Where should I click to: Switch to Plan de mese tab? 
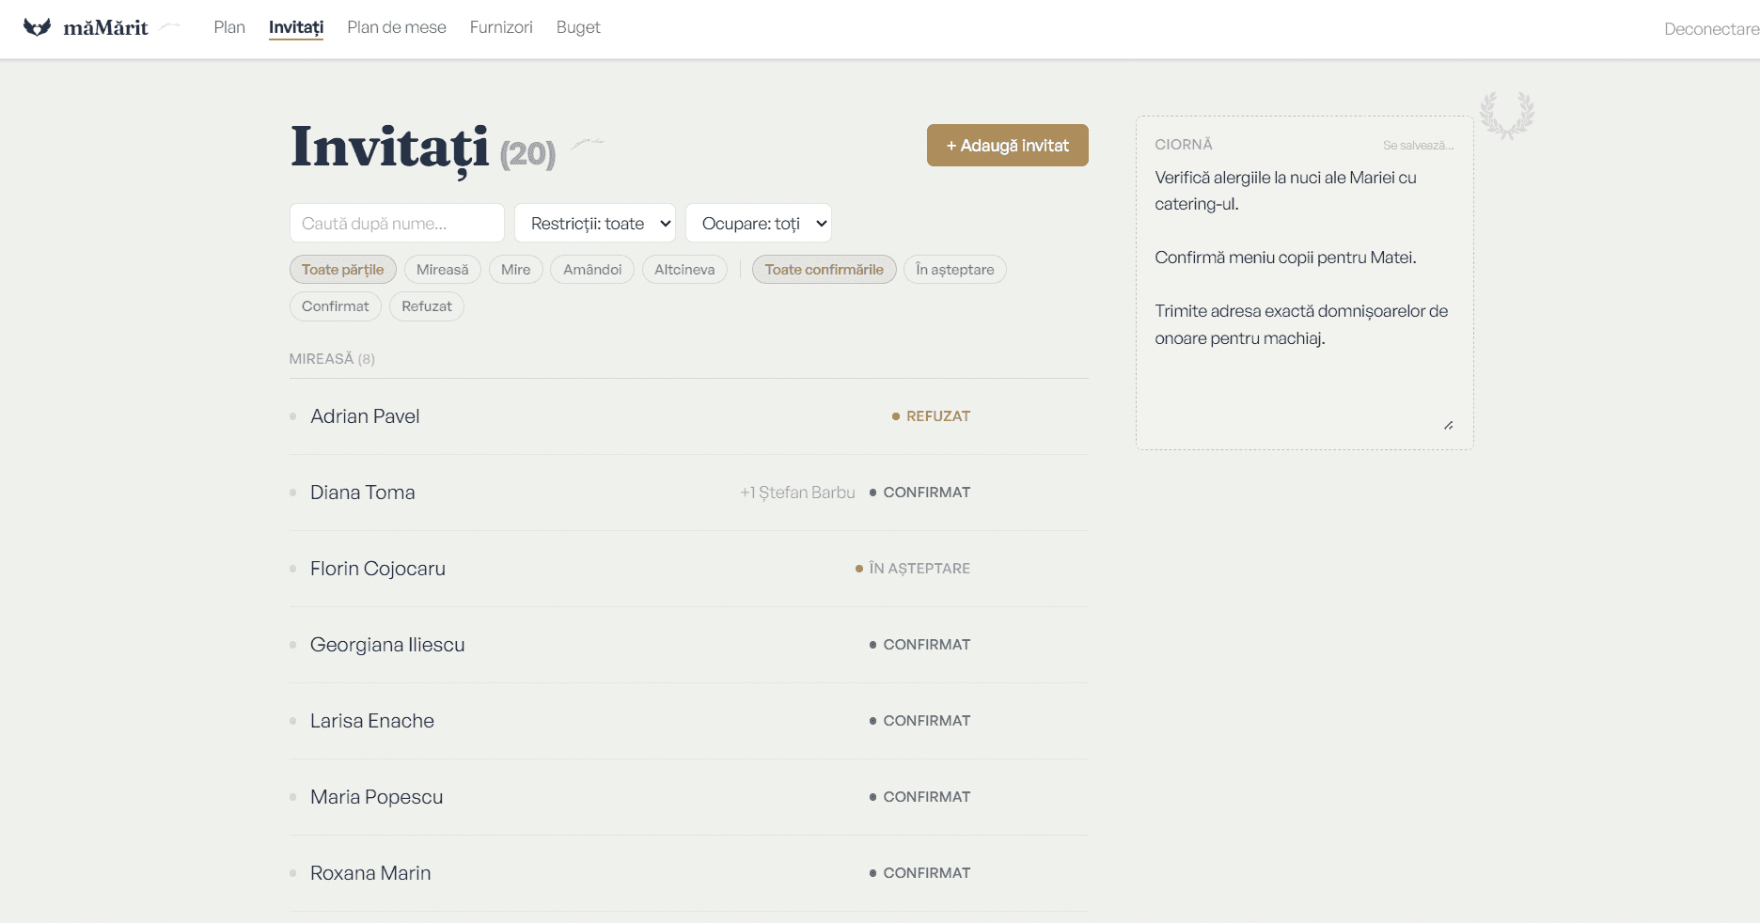397,27
